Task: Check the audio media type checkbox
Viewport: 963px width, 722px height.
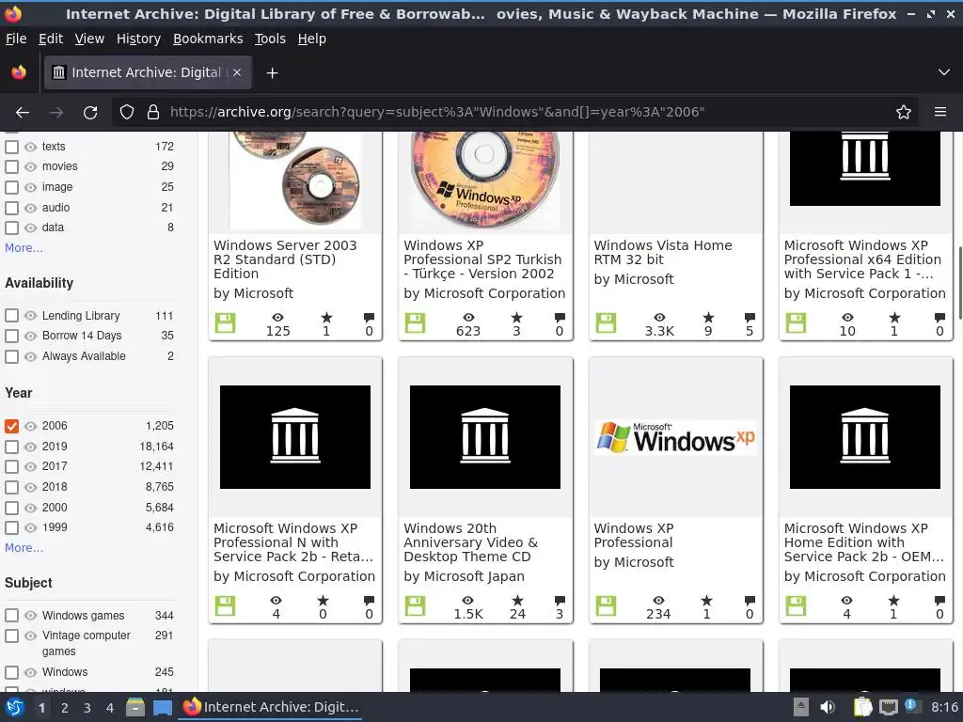Action: click(x=11, y=208)
